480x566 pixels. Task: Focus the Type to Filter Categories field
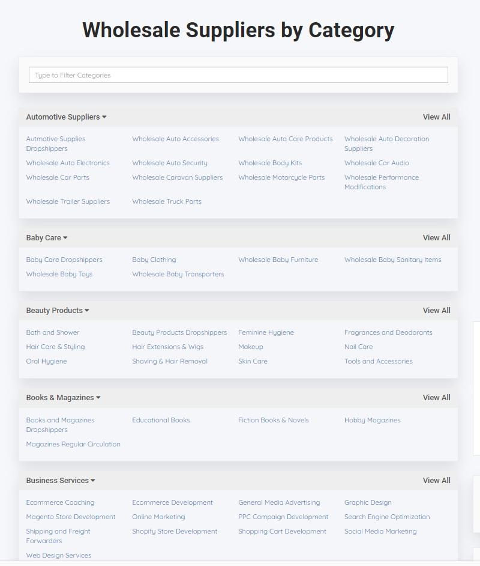coord(238,75)
